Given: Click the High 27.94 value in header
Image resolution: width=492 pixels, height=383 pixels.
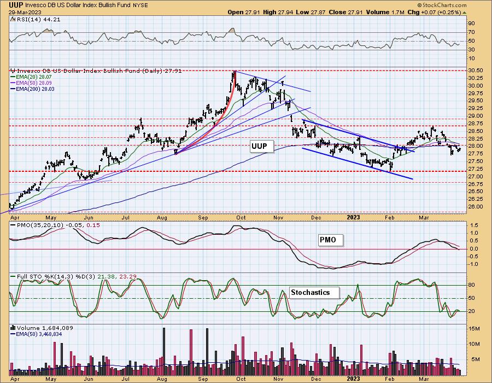Looking at the screenshot, I should (278, 12).
